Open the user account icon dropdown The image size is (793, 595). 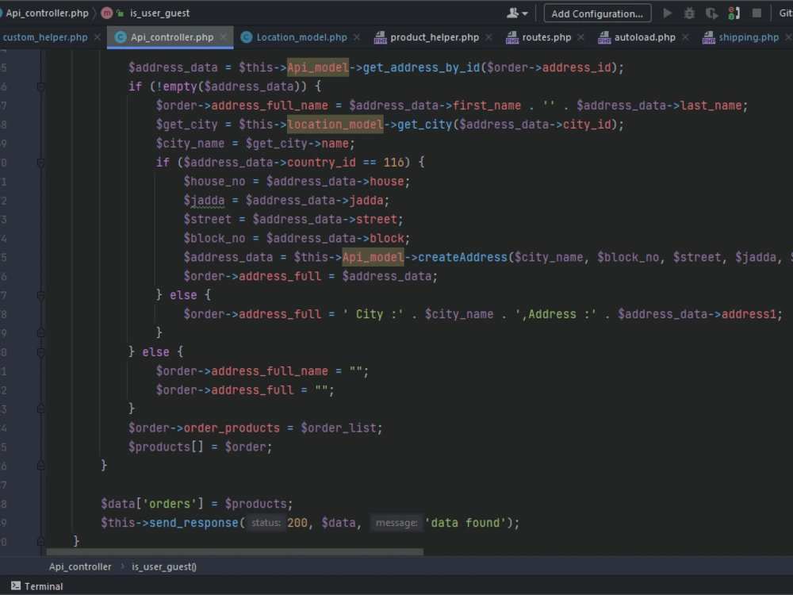(517, 13)
